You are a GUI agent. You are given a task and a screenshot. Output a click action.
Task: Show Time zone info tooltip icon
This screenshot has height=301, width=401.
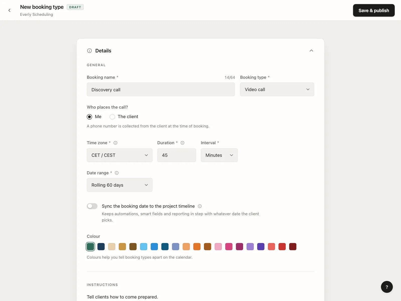click(116, 143)
